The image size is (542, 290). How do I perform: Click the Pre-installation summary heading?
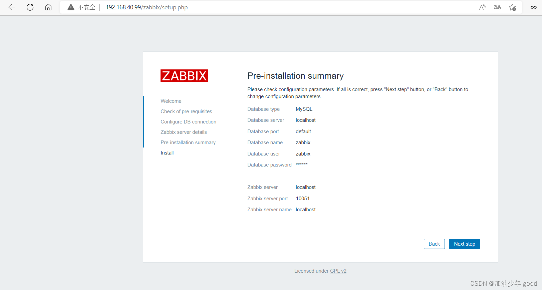click(x=295, y=76)
